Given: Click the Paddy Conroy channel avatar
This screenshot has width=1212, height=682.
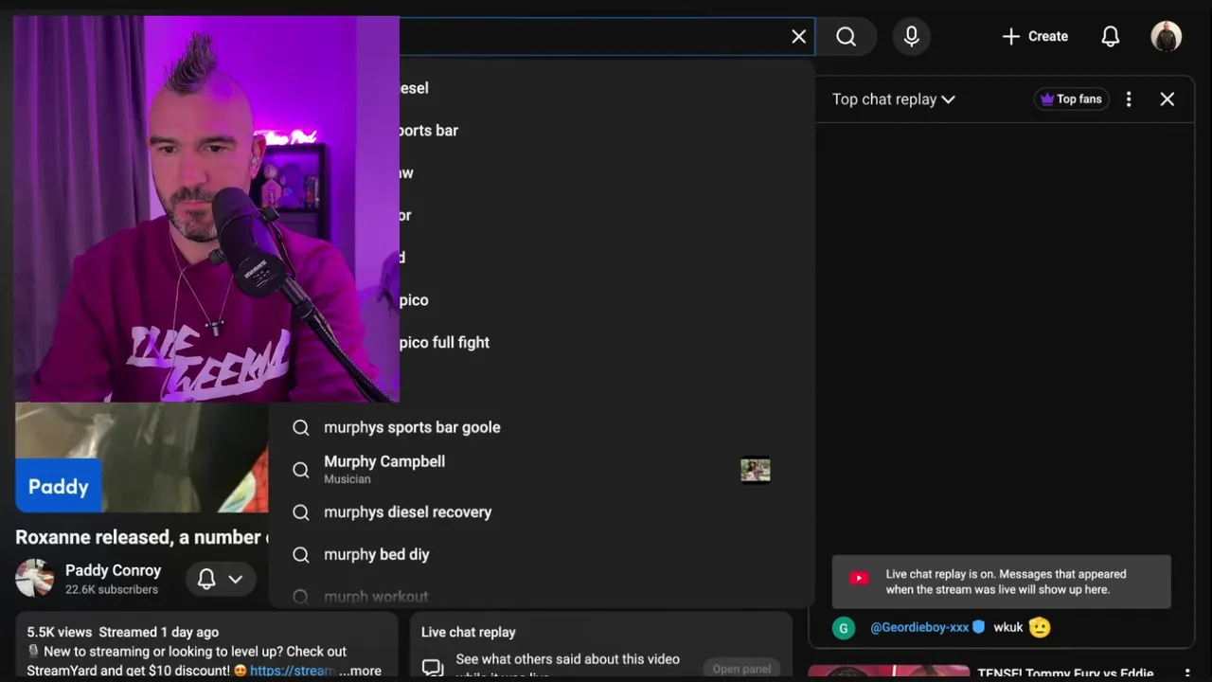Looking at the screenshot, I should click(x=34, y=578).
